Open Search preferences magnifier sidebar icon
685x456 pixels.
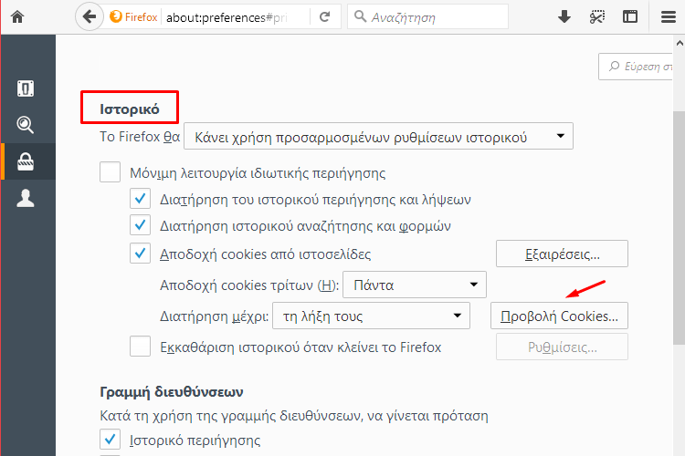26,125
